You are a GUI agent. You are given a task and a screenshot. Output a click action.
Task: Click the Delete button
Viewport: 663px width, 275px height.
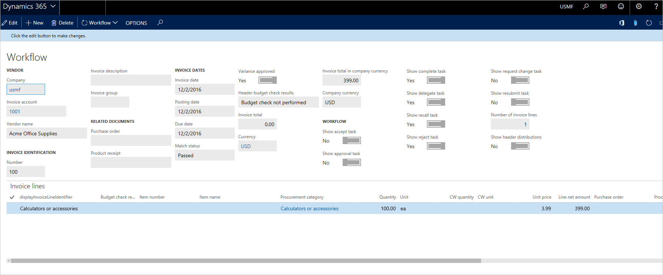tap(63, 23)
